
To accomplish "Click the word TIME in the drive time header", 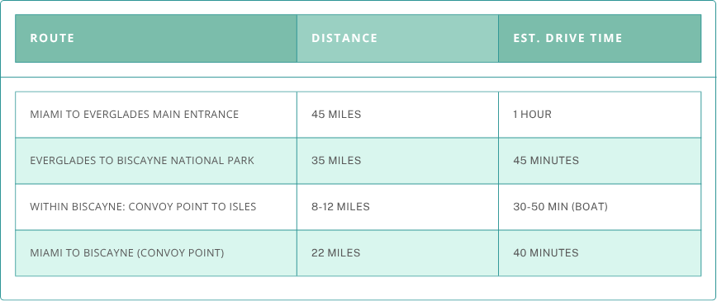I will point(607,38).
